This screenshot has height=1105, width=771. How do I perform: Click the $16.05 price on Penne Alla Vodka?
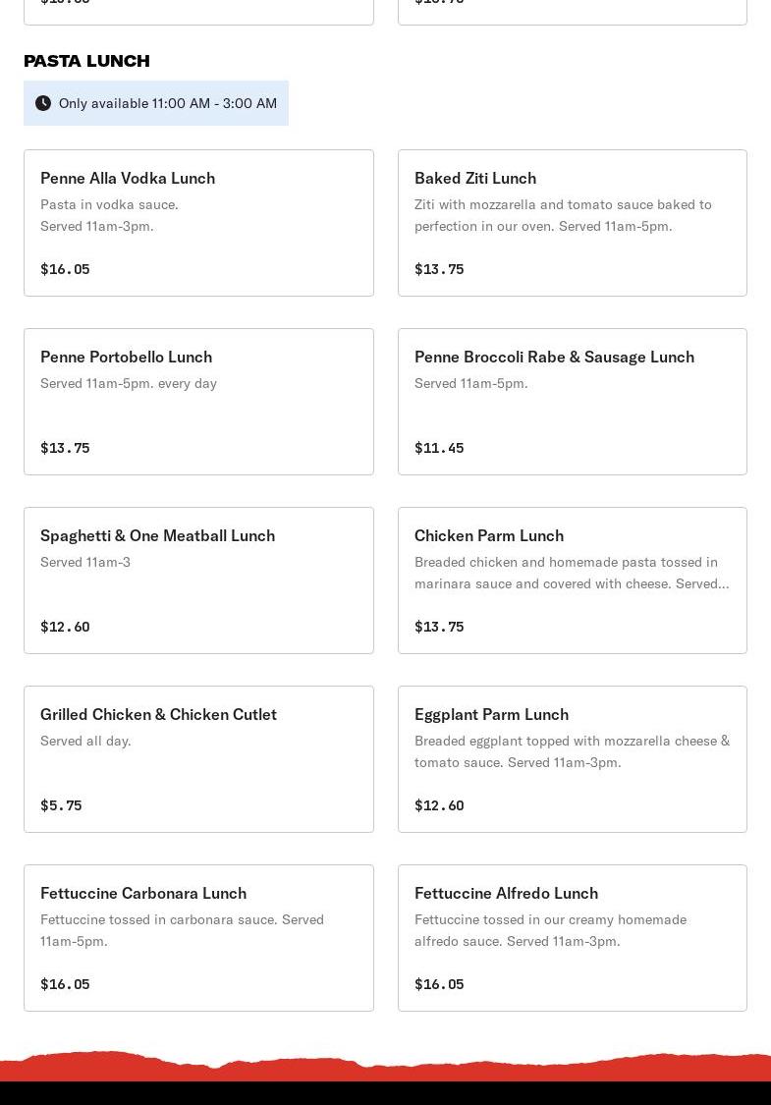coord(65,269)
